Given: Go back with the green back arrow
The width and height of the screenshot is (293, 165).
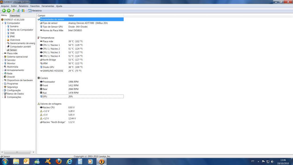Looking at the screenshot, I should pos(4,11).
